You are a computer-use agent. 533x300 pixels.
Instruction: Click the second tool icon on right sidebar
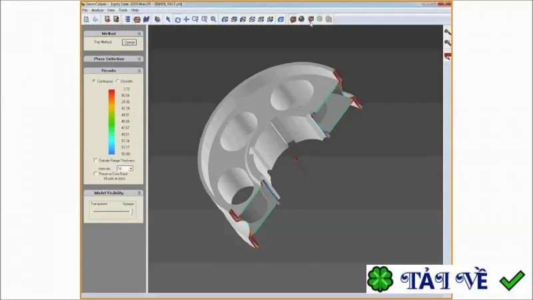point(448,43)
